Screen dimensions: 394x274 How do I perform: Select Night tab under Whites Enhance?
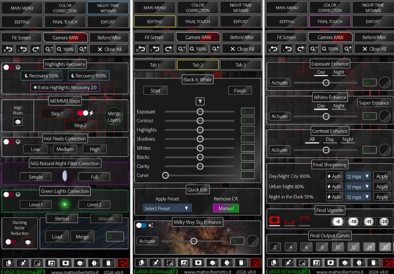tap(339, 106)
